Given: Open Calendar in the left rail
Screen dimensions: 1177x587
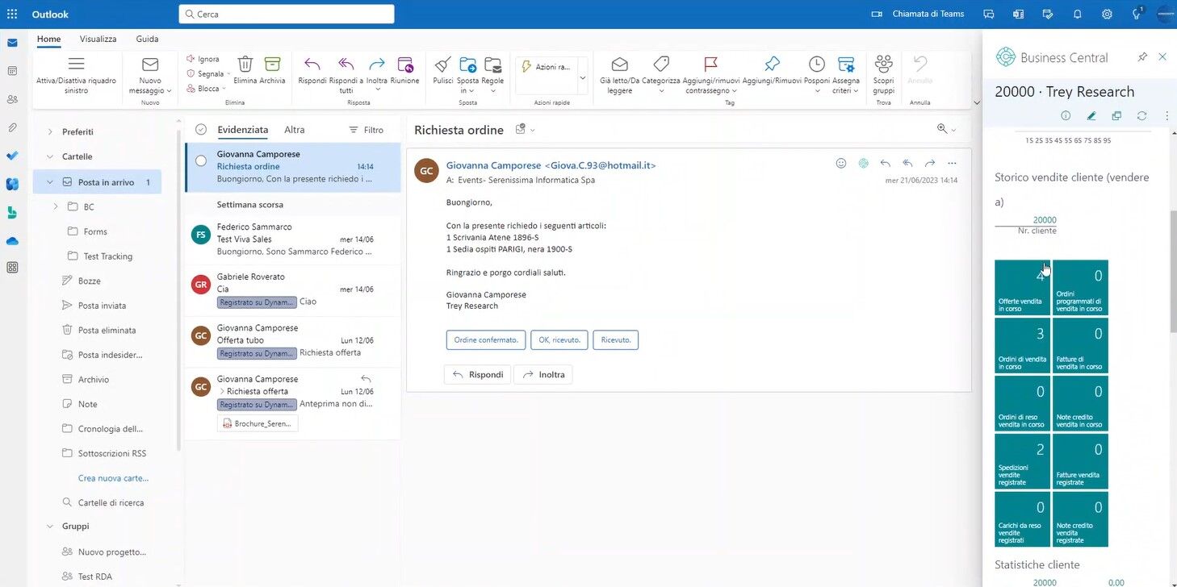Looking at the screenshot, I should (x=12, y=71).
